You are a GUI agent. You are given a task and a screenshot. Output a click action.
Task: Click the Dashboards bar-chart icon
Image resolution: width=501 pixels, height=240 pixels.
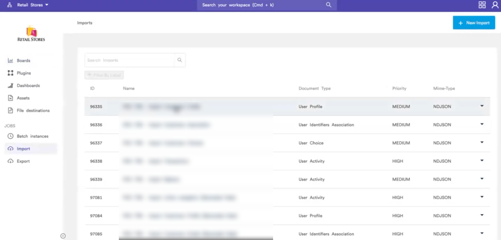click(10, 85)
